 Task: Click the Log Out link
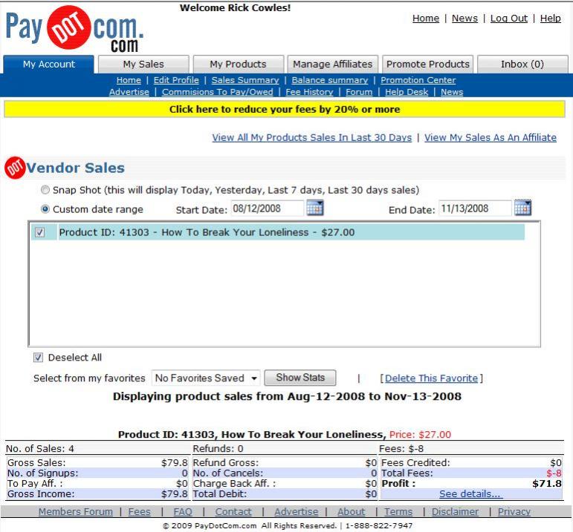pyautogui.click(x=508, y=19)
